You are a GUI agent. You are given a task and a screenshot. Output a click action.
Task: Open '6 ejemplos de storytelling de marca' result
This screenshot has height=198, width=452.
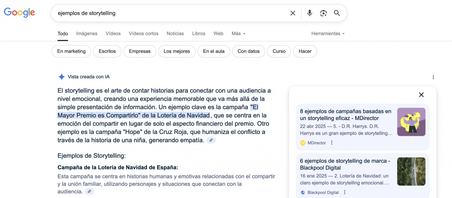pos(345,164)
